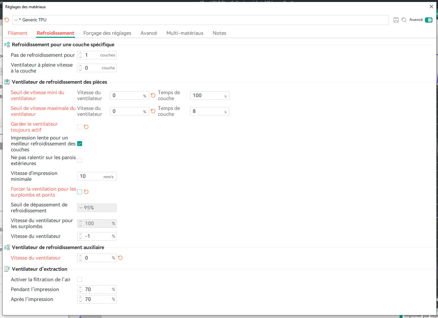
Task: Decrease the Pendant l'impression extraction fan value
Action: tap(80, 291)
